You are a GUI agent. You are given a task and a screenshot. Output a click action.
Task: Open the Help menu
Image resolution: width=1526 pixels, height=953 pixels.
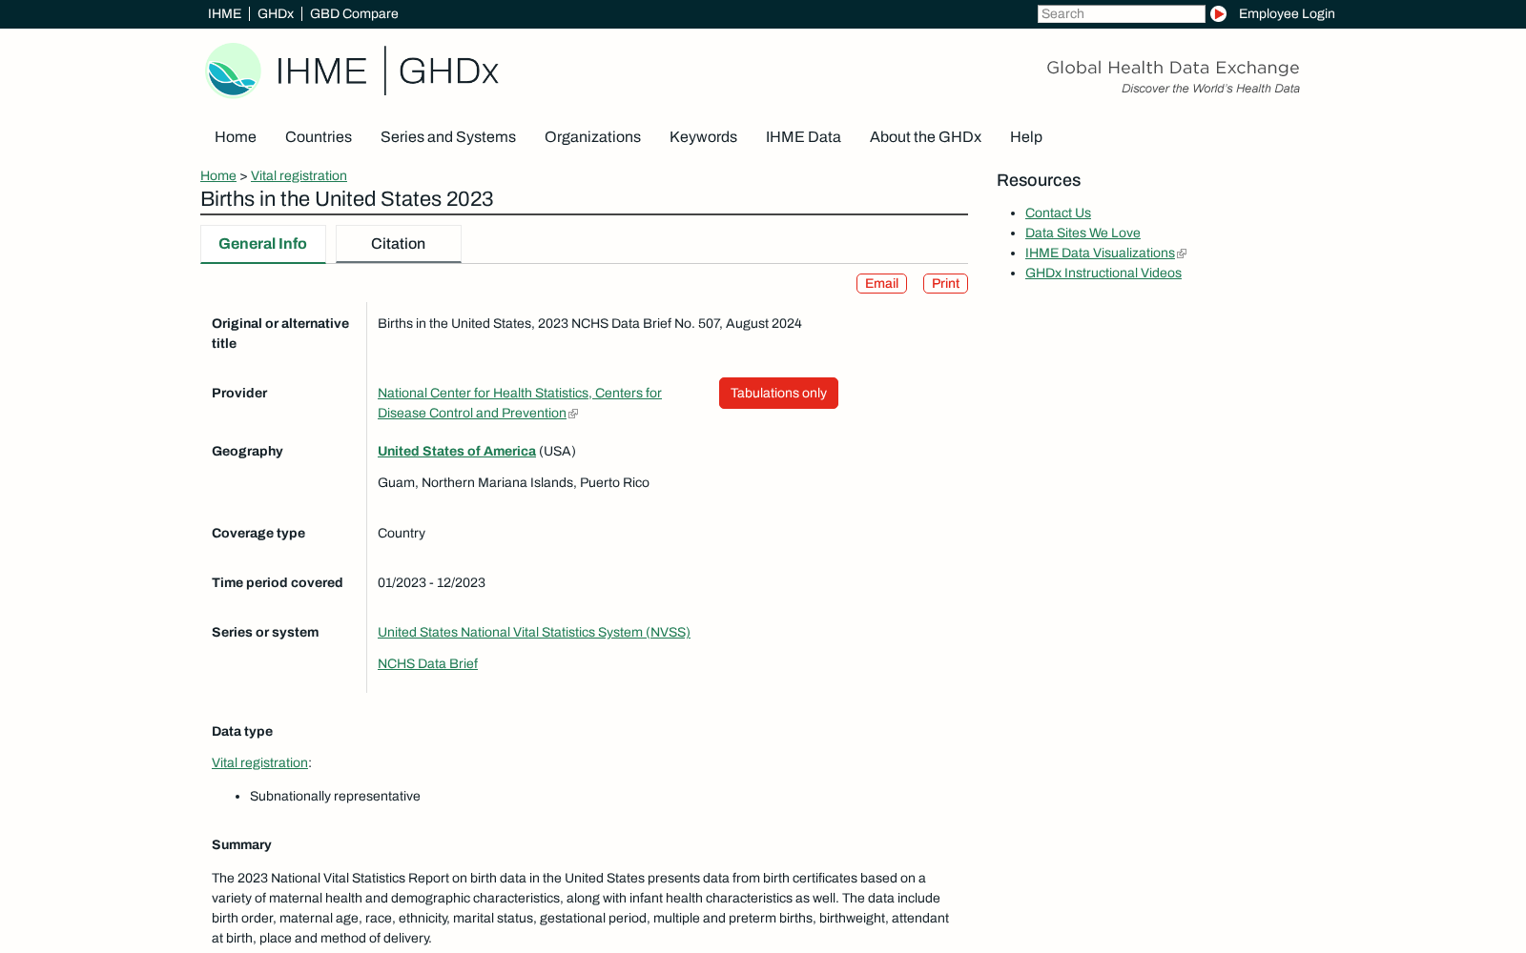tap(1026, 137)
